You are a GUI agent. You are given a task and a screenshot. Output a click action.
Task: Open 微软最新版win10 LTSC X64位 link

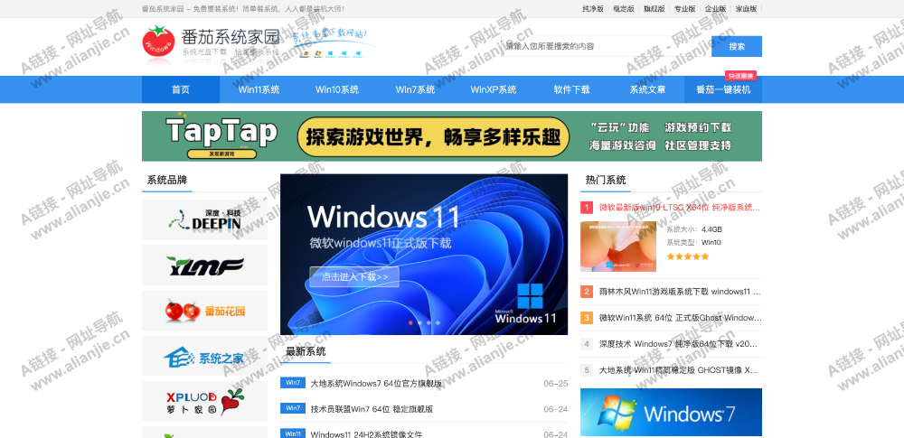click(x=680, y=208)
